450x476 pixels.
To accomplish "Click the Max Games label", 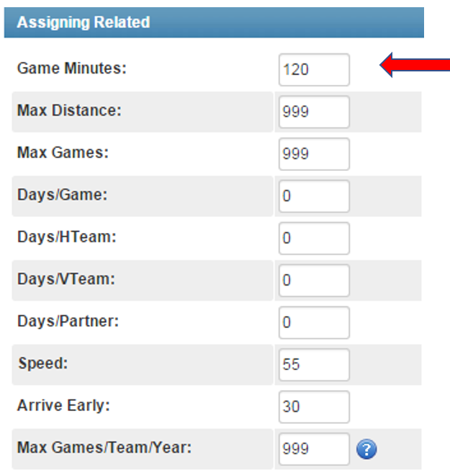I will [63, 152].
